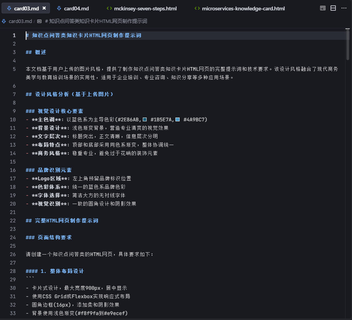Viewport: 352px width, 320px height.
Task: Open Markdown preview to the side
Action: coord(323,8)
